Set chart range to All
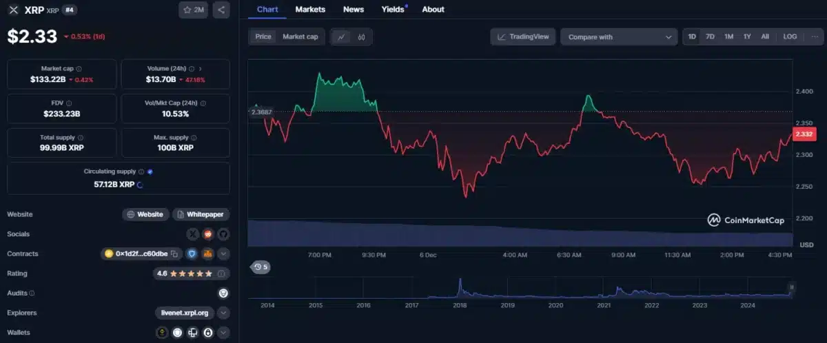 765,37
